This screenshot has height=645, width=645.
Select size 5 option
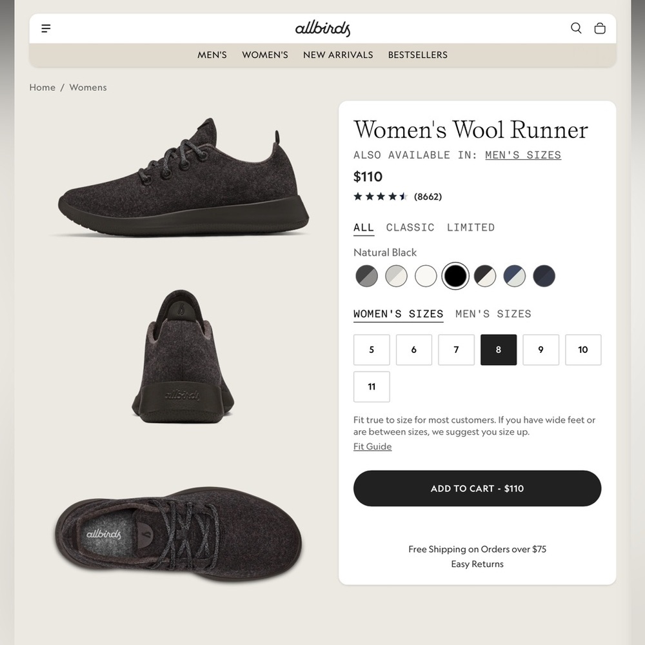[372, 350]
